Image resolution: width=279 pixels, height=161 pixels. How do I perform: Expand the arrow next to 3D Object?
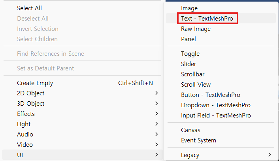156,103
